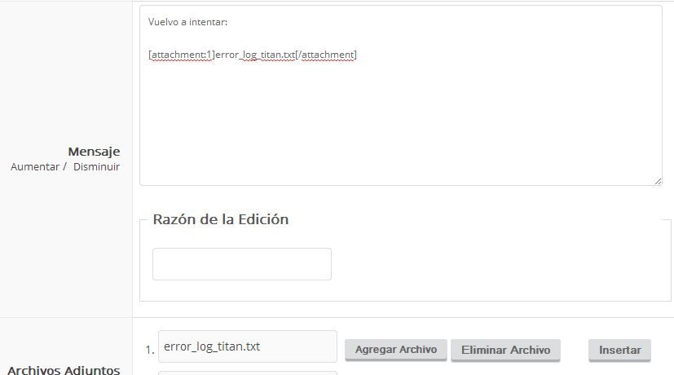The width and height of the screenshot is (674, 375).
Task: Click the Disminuir link under Mensaje
Action: point(96,167)
